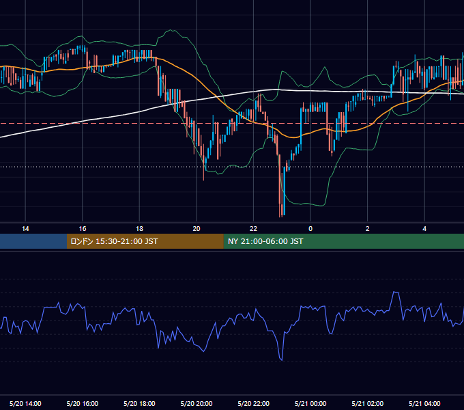Click the 5/21 02:00 time label

368,403
